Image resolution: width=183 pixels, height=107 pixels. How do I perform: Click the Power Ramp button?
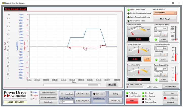coord(163,80)
